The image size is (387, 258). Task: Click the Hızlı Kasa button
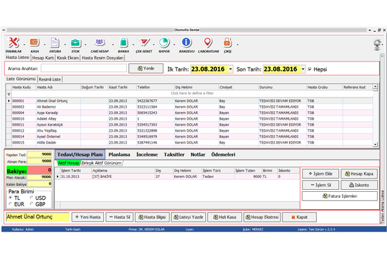click(225, 217)
